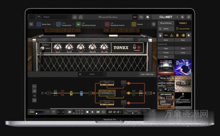220x136 pixels.
Task: Filter by Guitar instrument
Action: click(166, 40)
